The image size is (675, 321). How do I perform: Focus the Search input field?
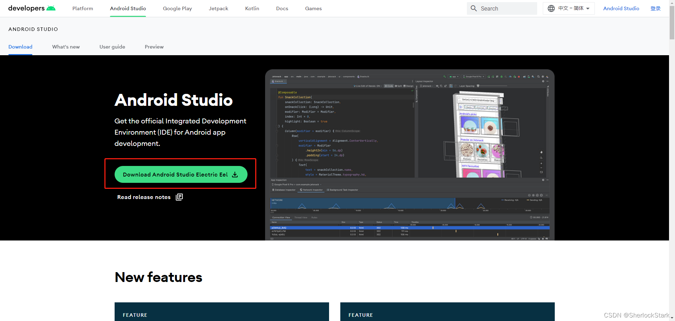coord(502,8)
